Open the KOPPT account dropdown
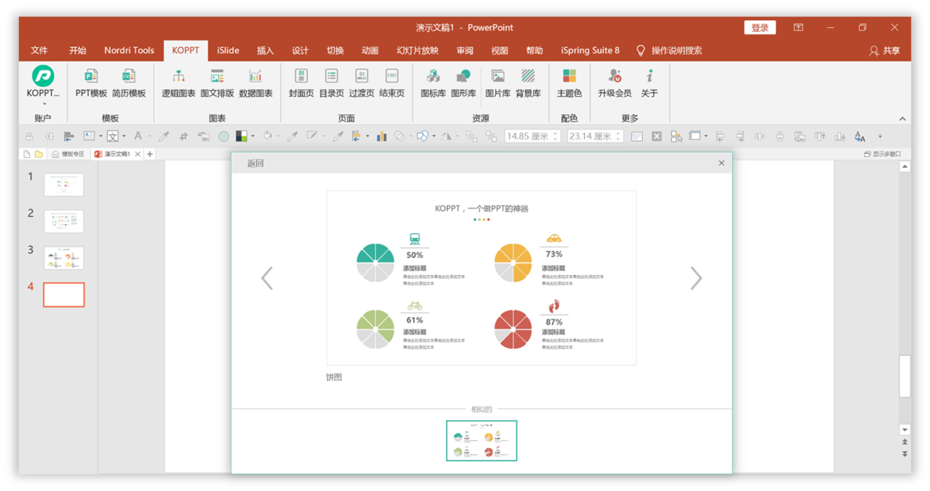The height and width of the screenshot is (491, 930). (x=43, y=103)
